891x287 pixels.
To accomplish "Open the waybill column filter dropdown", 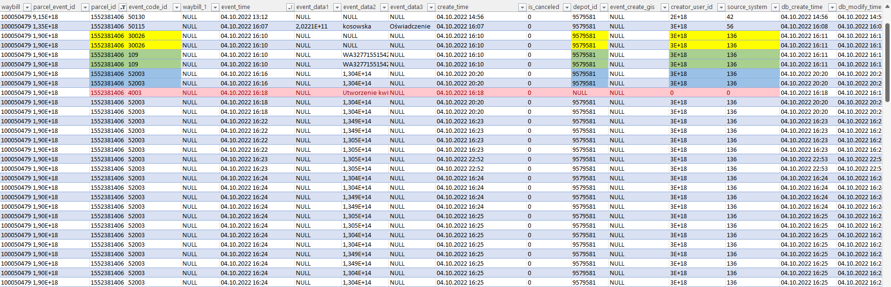I will [27, 7].
